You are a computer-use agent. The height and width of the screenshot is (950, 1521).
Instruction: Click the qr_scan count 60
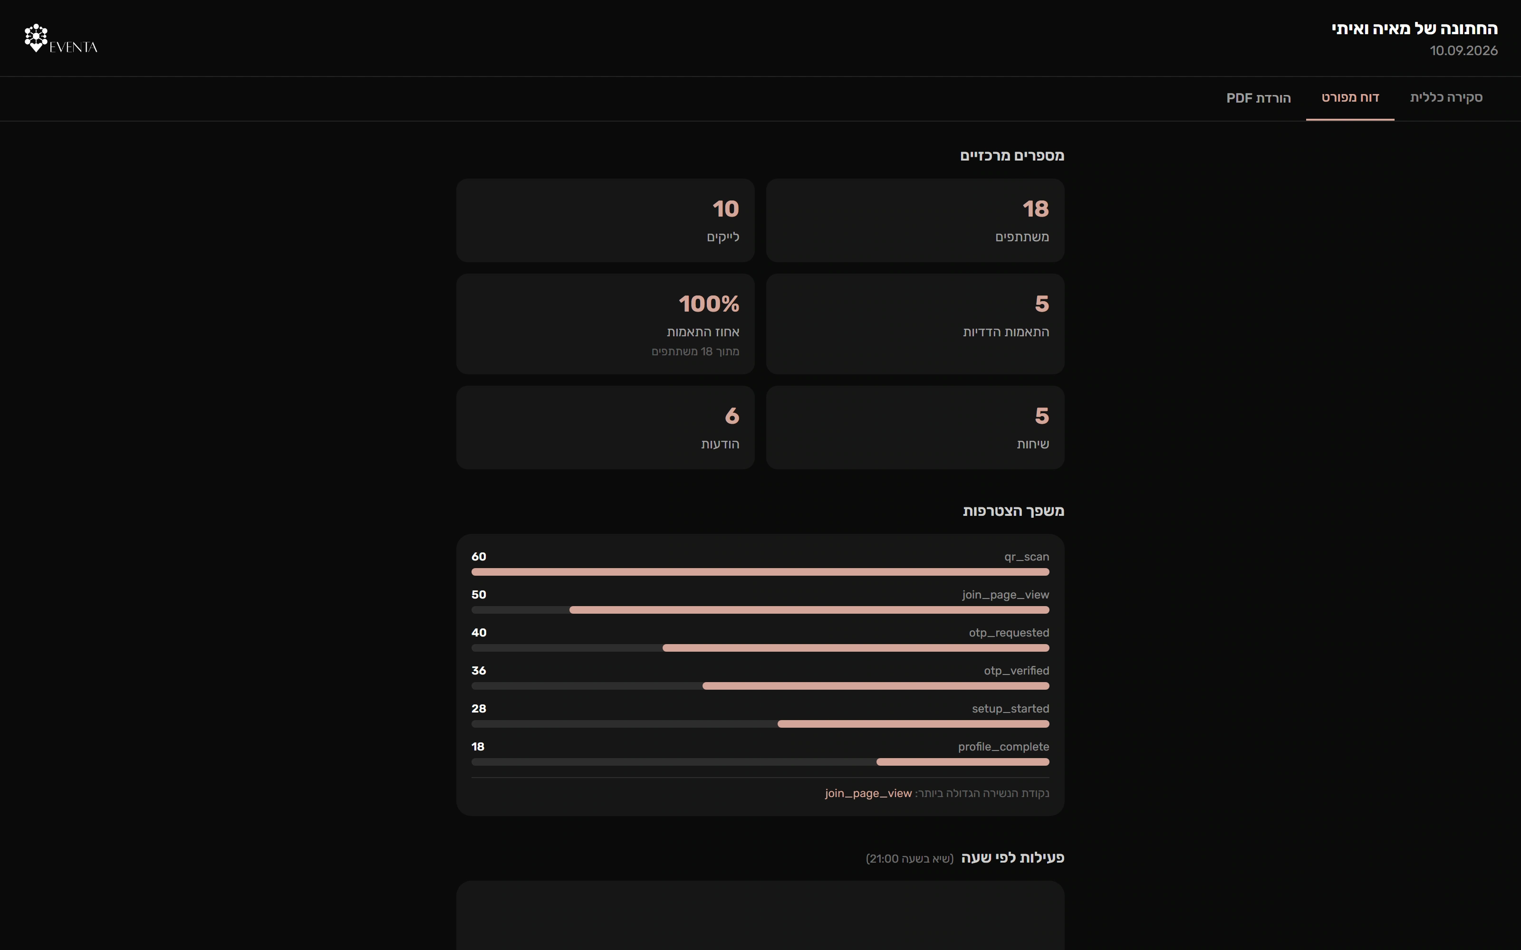(x=479, y=557)
